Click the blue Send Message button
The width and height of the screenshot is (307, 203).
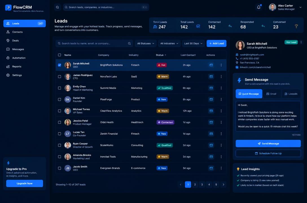pos(268,144)
